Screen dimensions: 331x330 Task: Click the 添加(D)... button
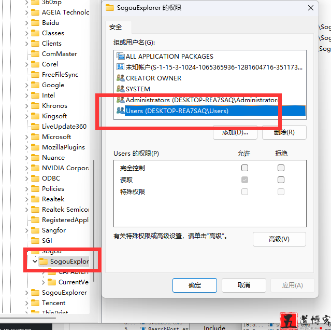pos(235,132)
